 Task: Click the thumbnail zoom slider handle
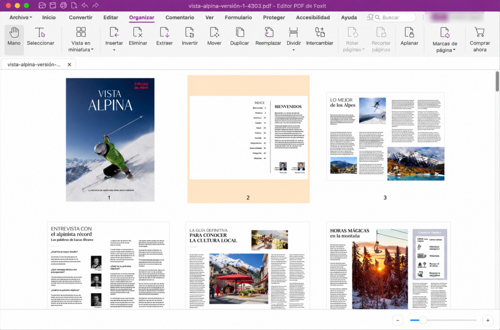(x=423, y=320)
